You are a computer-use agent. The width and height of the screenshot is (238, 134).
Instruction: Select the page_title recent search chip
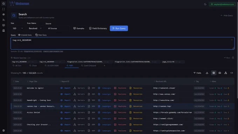173,62
